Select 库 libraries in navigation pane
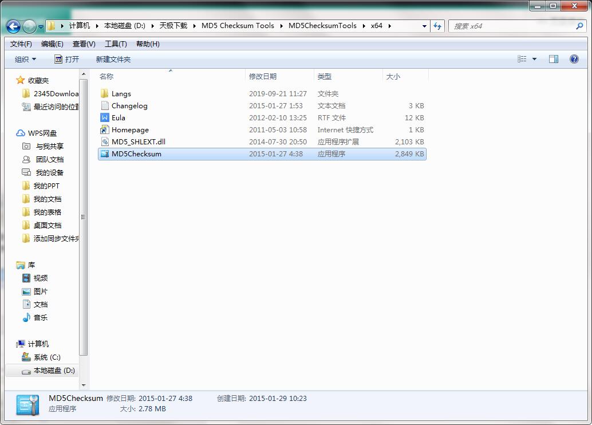This screenshot has height=425, width=592. pyautogui.click(x=26, y=265)
